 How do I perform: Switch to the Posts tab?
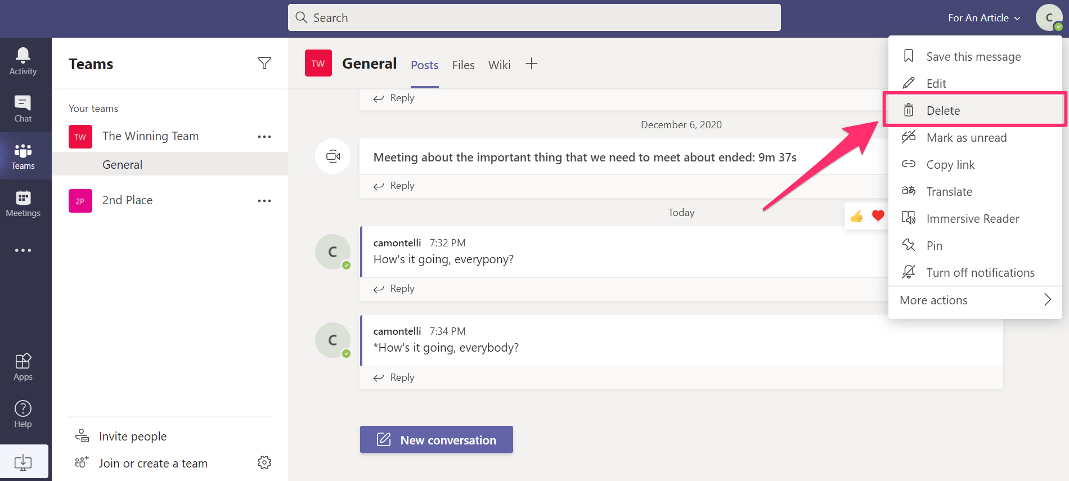[x=424, y=65]
